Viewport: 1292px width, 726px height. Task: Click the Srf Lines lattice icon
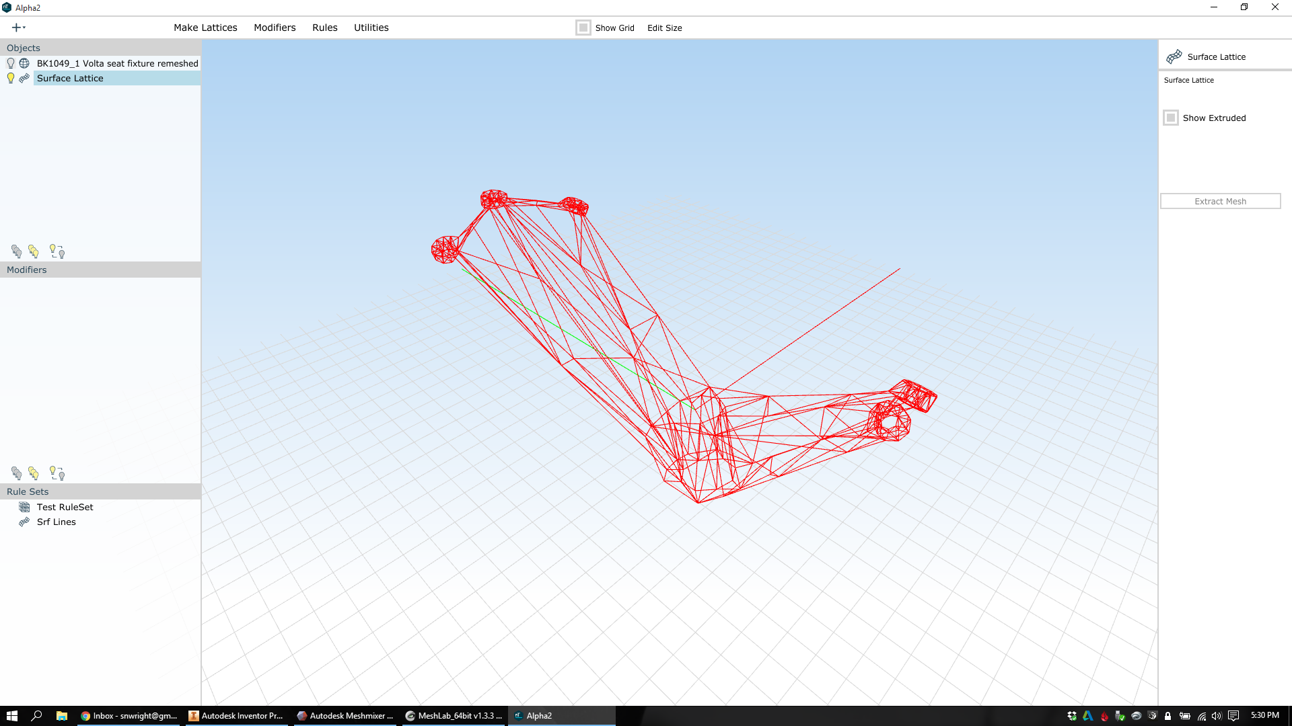click(24, 522)
